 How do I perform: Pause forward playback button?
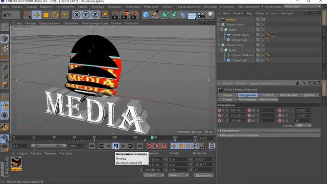pos(116,146)
